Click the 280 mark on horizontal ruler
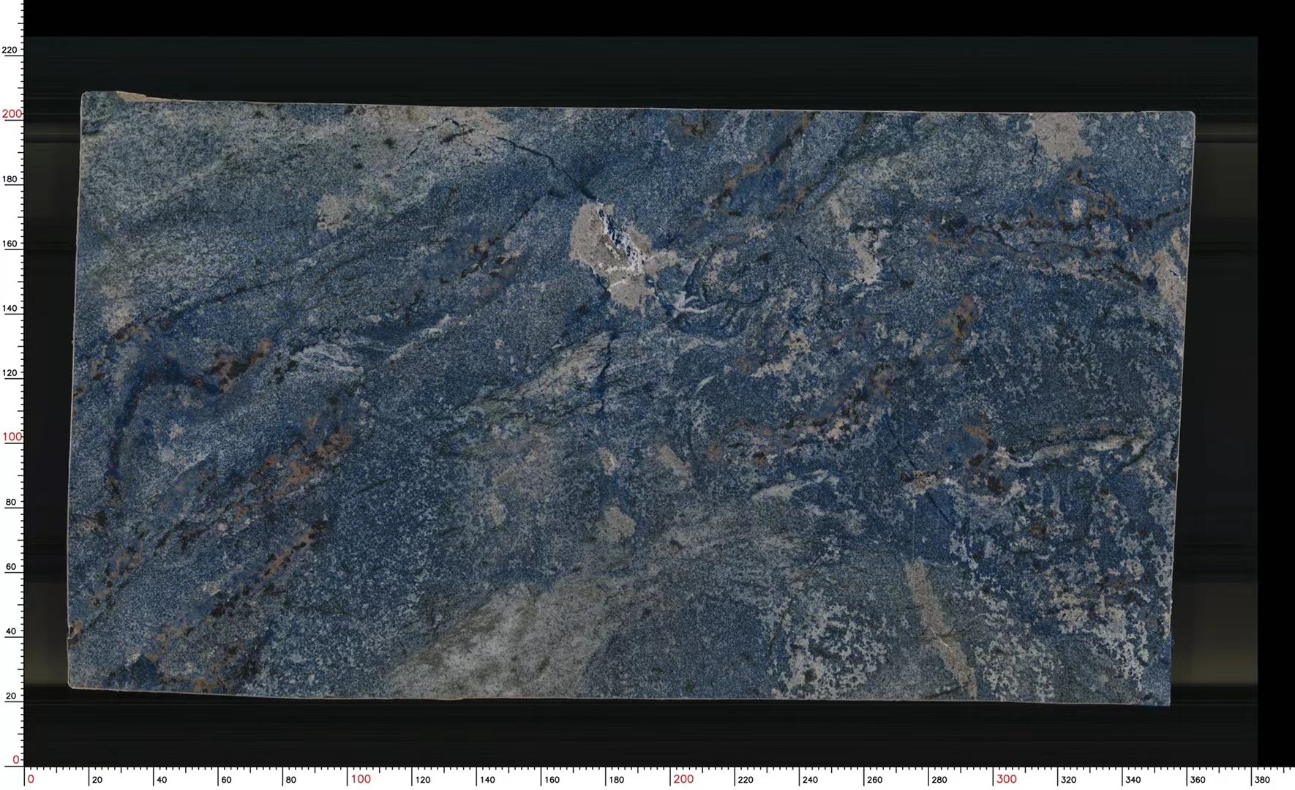 point(939,780)
